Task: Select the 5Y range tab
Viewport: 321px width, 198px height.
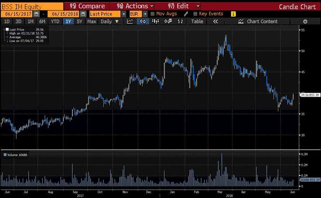Action: coord(79,21)
